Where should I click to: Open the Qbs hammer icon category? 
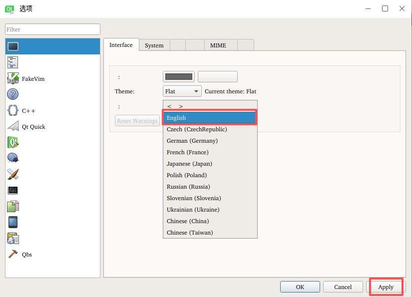(x=13, y=254)
